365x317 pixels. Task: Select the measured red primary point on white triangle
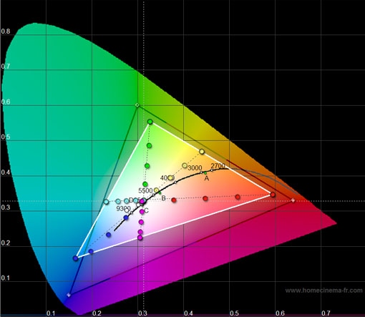pos(273,195)
